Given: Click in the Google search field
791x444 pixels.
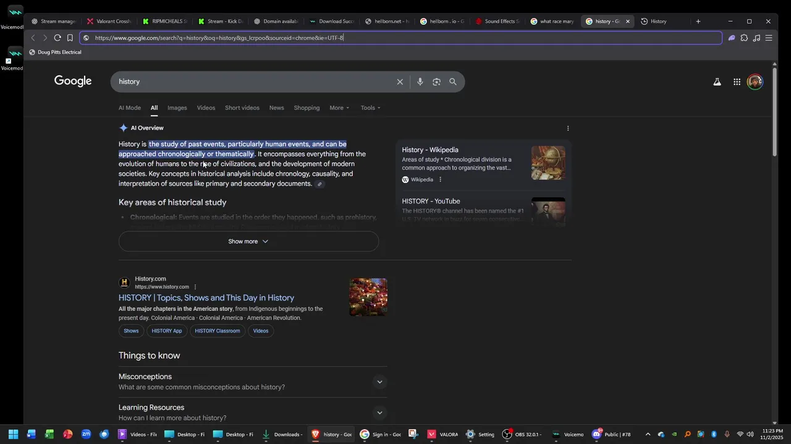Looking at the screenshot, I should [253, 81].
